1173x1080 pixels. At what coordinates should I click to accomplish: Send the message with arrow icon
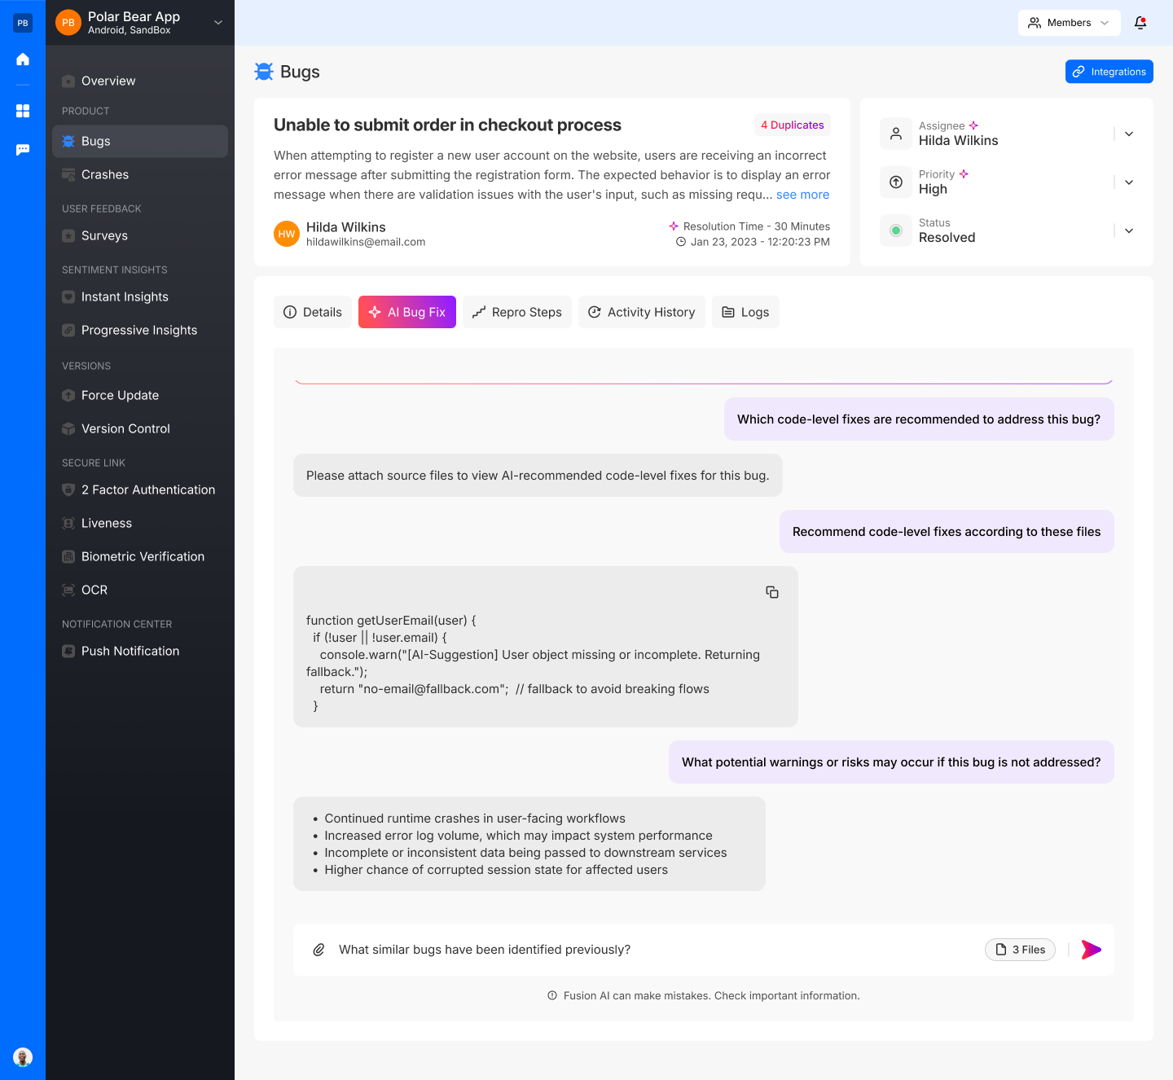click(1092, 950)
